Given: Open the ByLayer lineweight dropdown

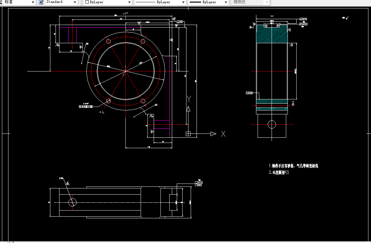Looking at the screenshot, I should click(208, 2).
